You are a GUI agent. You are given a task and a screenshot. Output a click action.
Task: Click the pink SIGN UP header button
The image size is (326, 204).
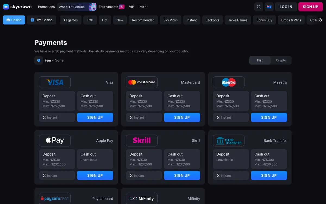coord(311,7)
